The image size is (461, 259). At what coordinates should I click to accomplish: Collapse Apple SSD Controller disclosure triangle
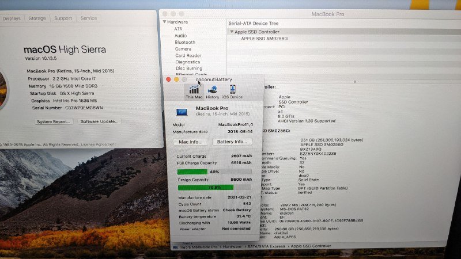(x=232, y=32)
